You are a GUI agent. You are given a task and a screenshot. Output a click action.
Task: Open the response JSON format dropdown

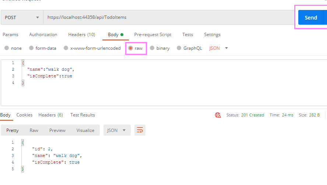(x=117, y=130)
